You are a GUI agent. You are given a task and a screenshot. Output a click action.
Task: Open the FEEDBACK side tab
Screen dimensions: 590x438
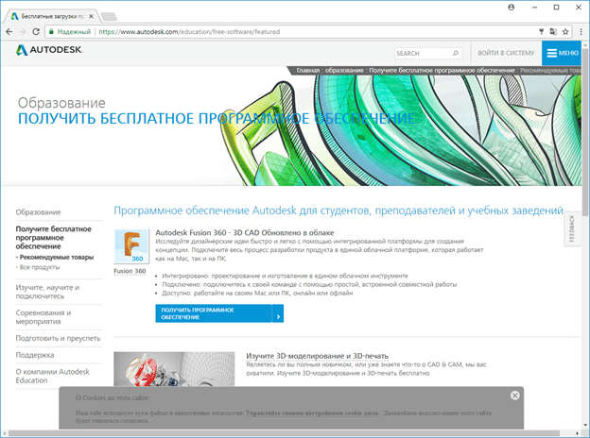pos(572,228)
